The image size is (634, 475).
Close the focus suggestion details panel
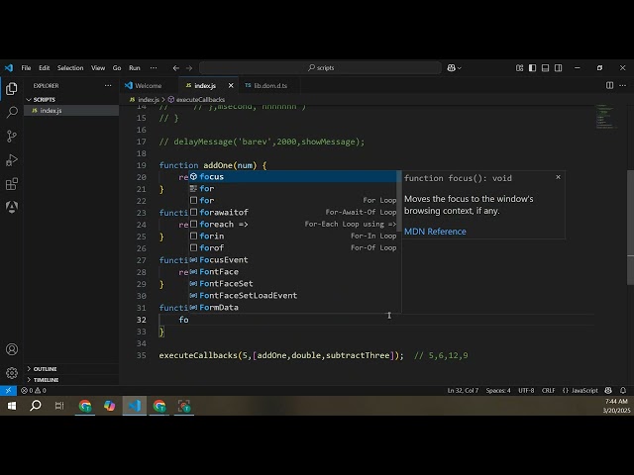click(558, 177)
